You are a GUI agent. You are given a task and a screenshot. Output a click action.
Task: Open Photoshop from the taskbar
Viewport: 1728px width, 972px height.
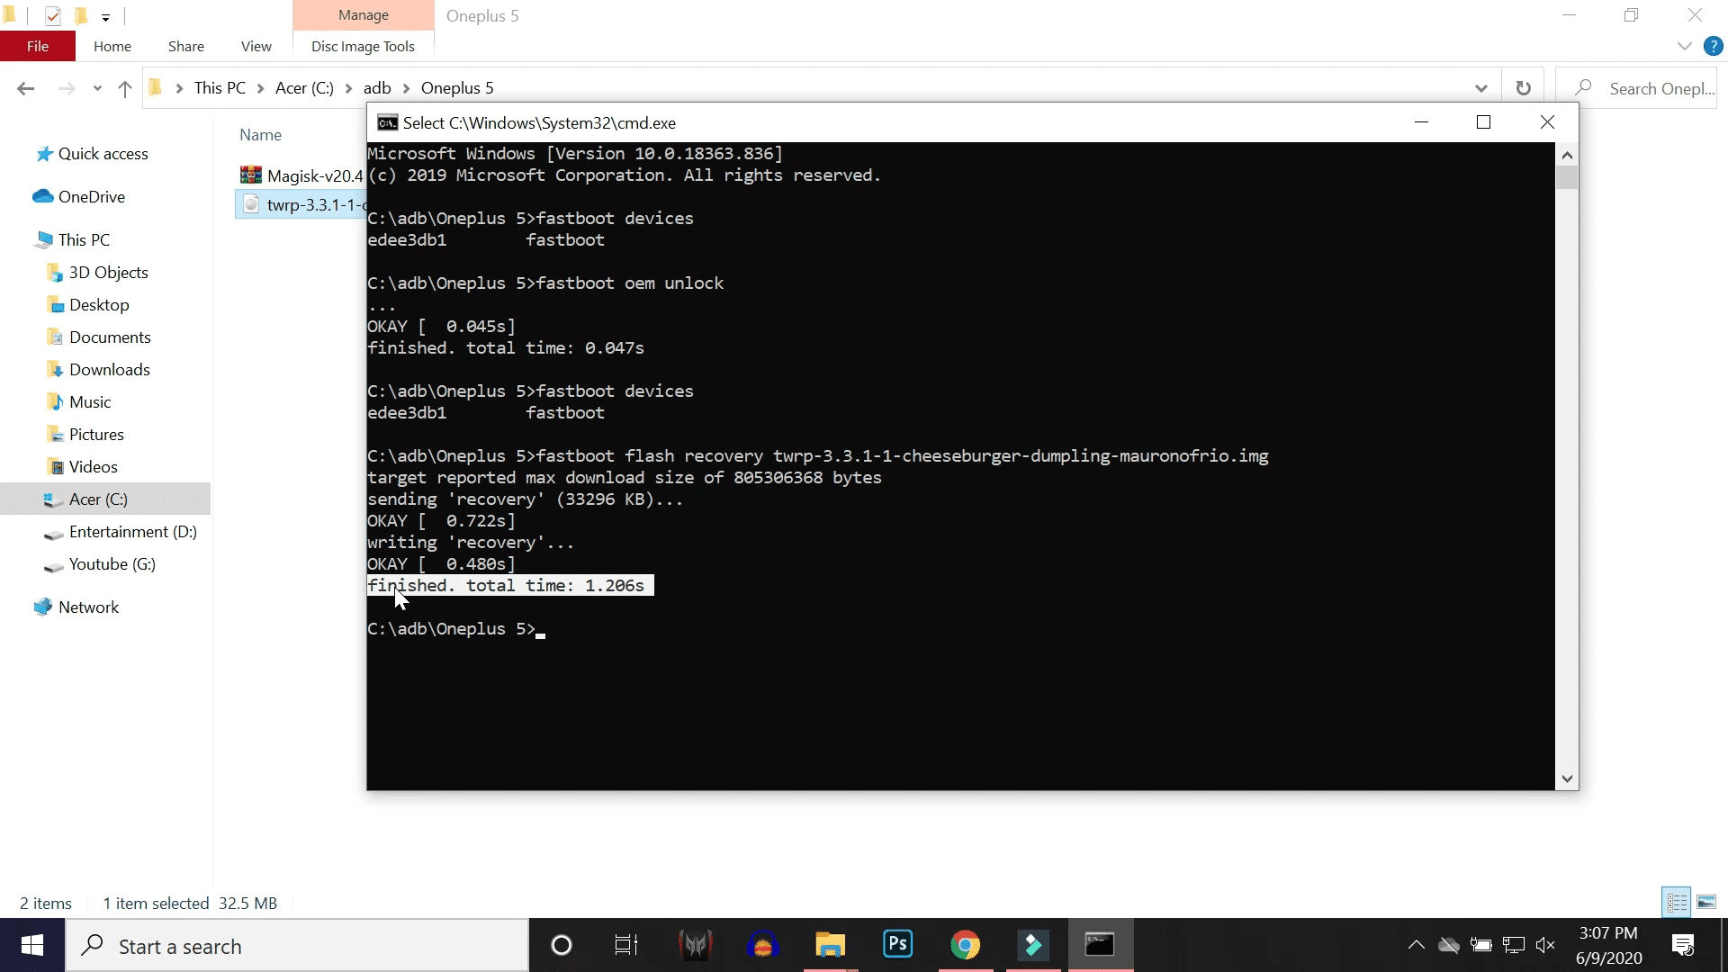(897, 945)
